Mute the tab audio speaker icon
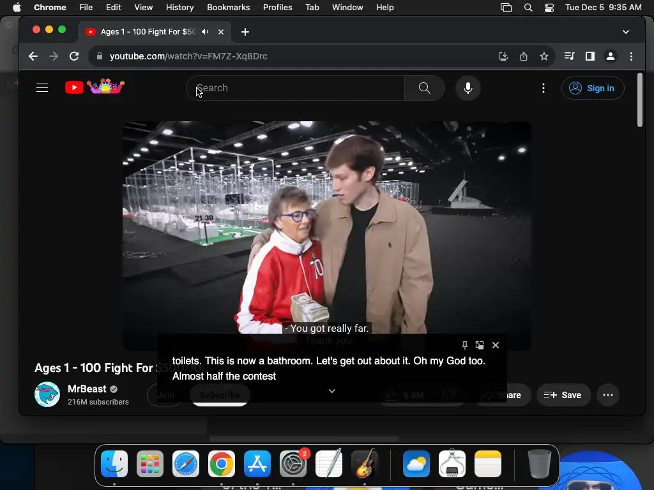The width and height of the screenshot is (654, 490). tap(205, 32)
